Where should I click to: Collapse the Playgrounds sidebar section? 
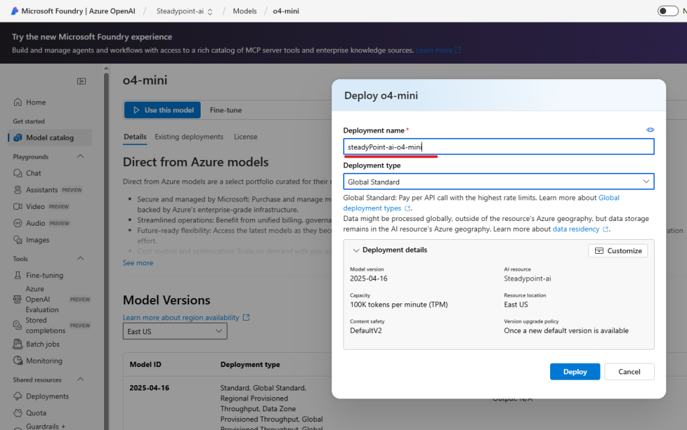(81, 157)
